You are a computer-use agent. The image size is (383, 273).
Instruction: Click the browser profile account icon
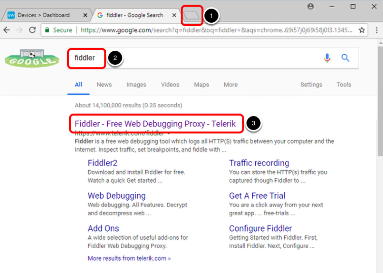pyautogui.click(x=310, y=6)
